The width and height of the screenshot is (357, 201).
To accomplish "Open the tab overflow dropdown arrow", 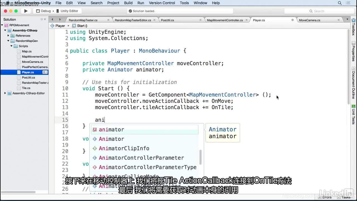I will coord(347,19).
